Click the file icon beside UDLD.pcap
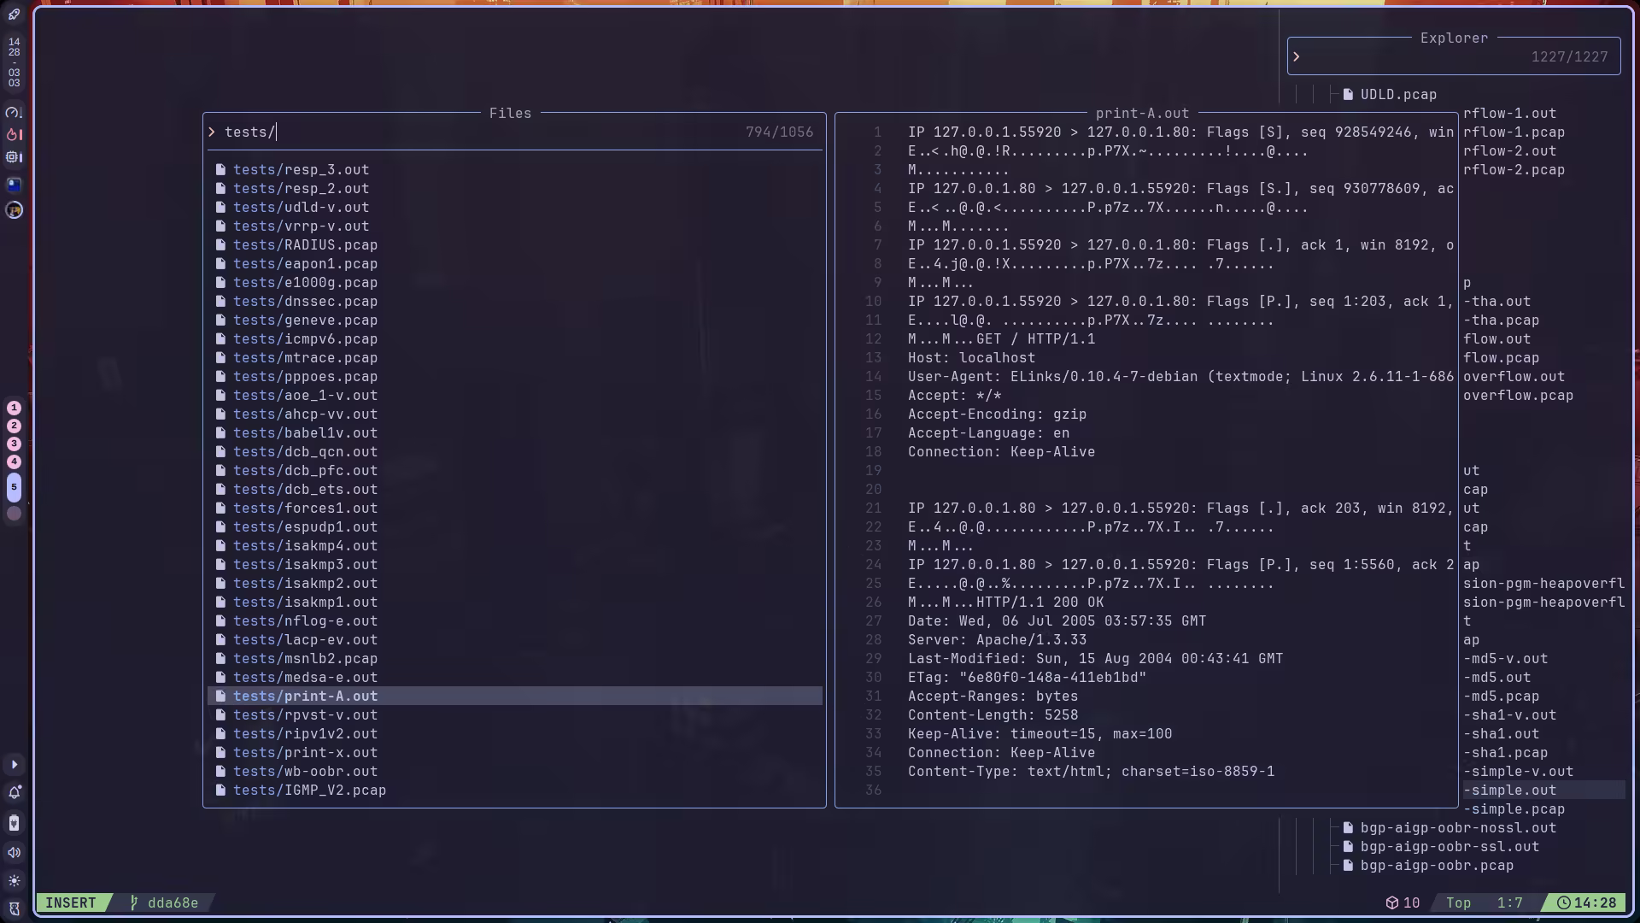Image resolution: width=1640 pixels, height=923 pixels. click(x=1348, y=95)
